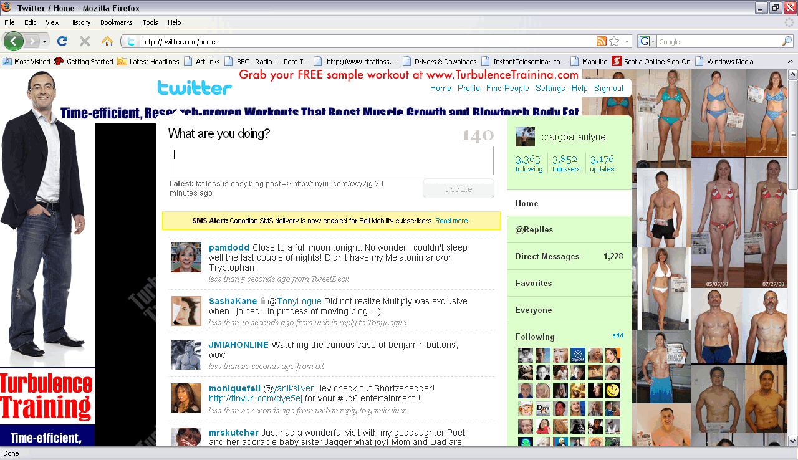Image resolution: width=798 pixels, height=460 pixels.
Task: Open JMIAHONLINE's avatar image
Action: coord(186,355)
